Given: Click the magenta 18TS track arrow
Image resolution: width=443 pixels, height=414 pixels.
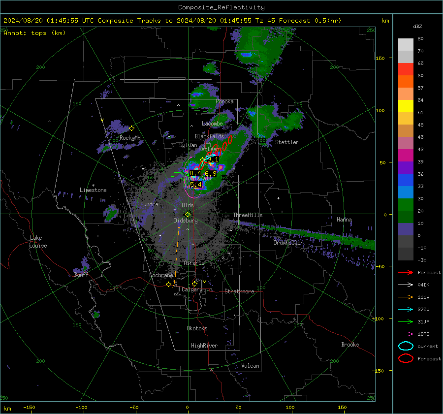Looking at the screenshot, I should 406,334.
